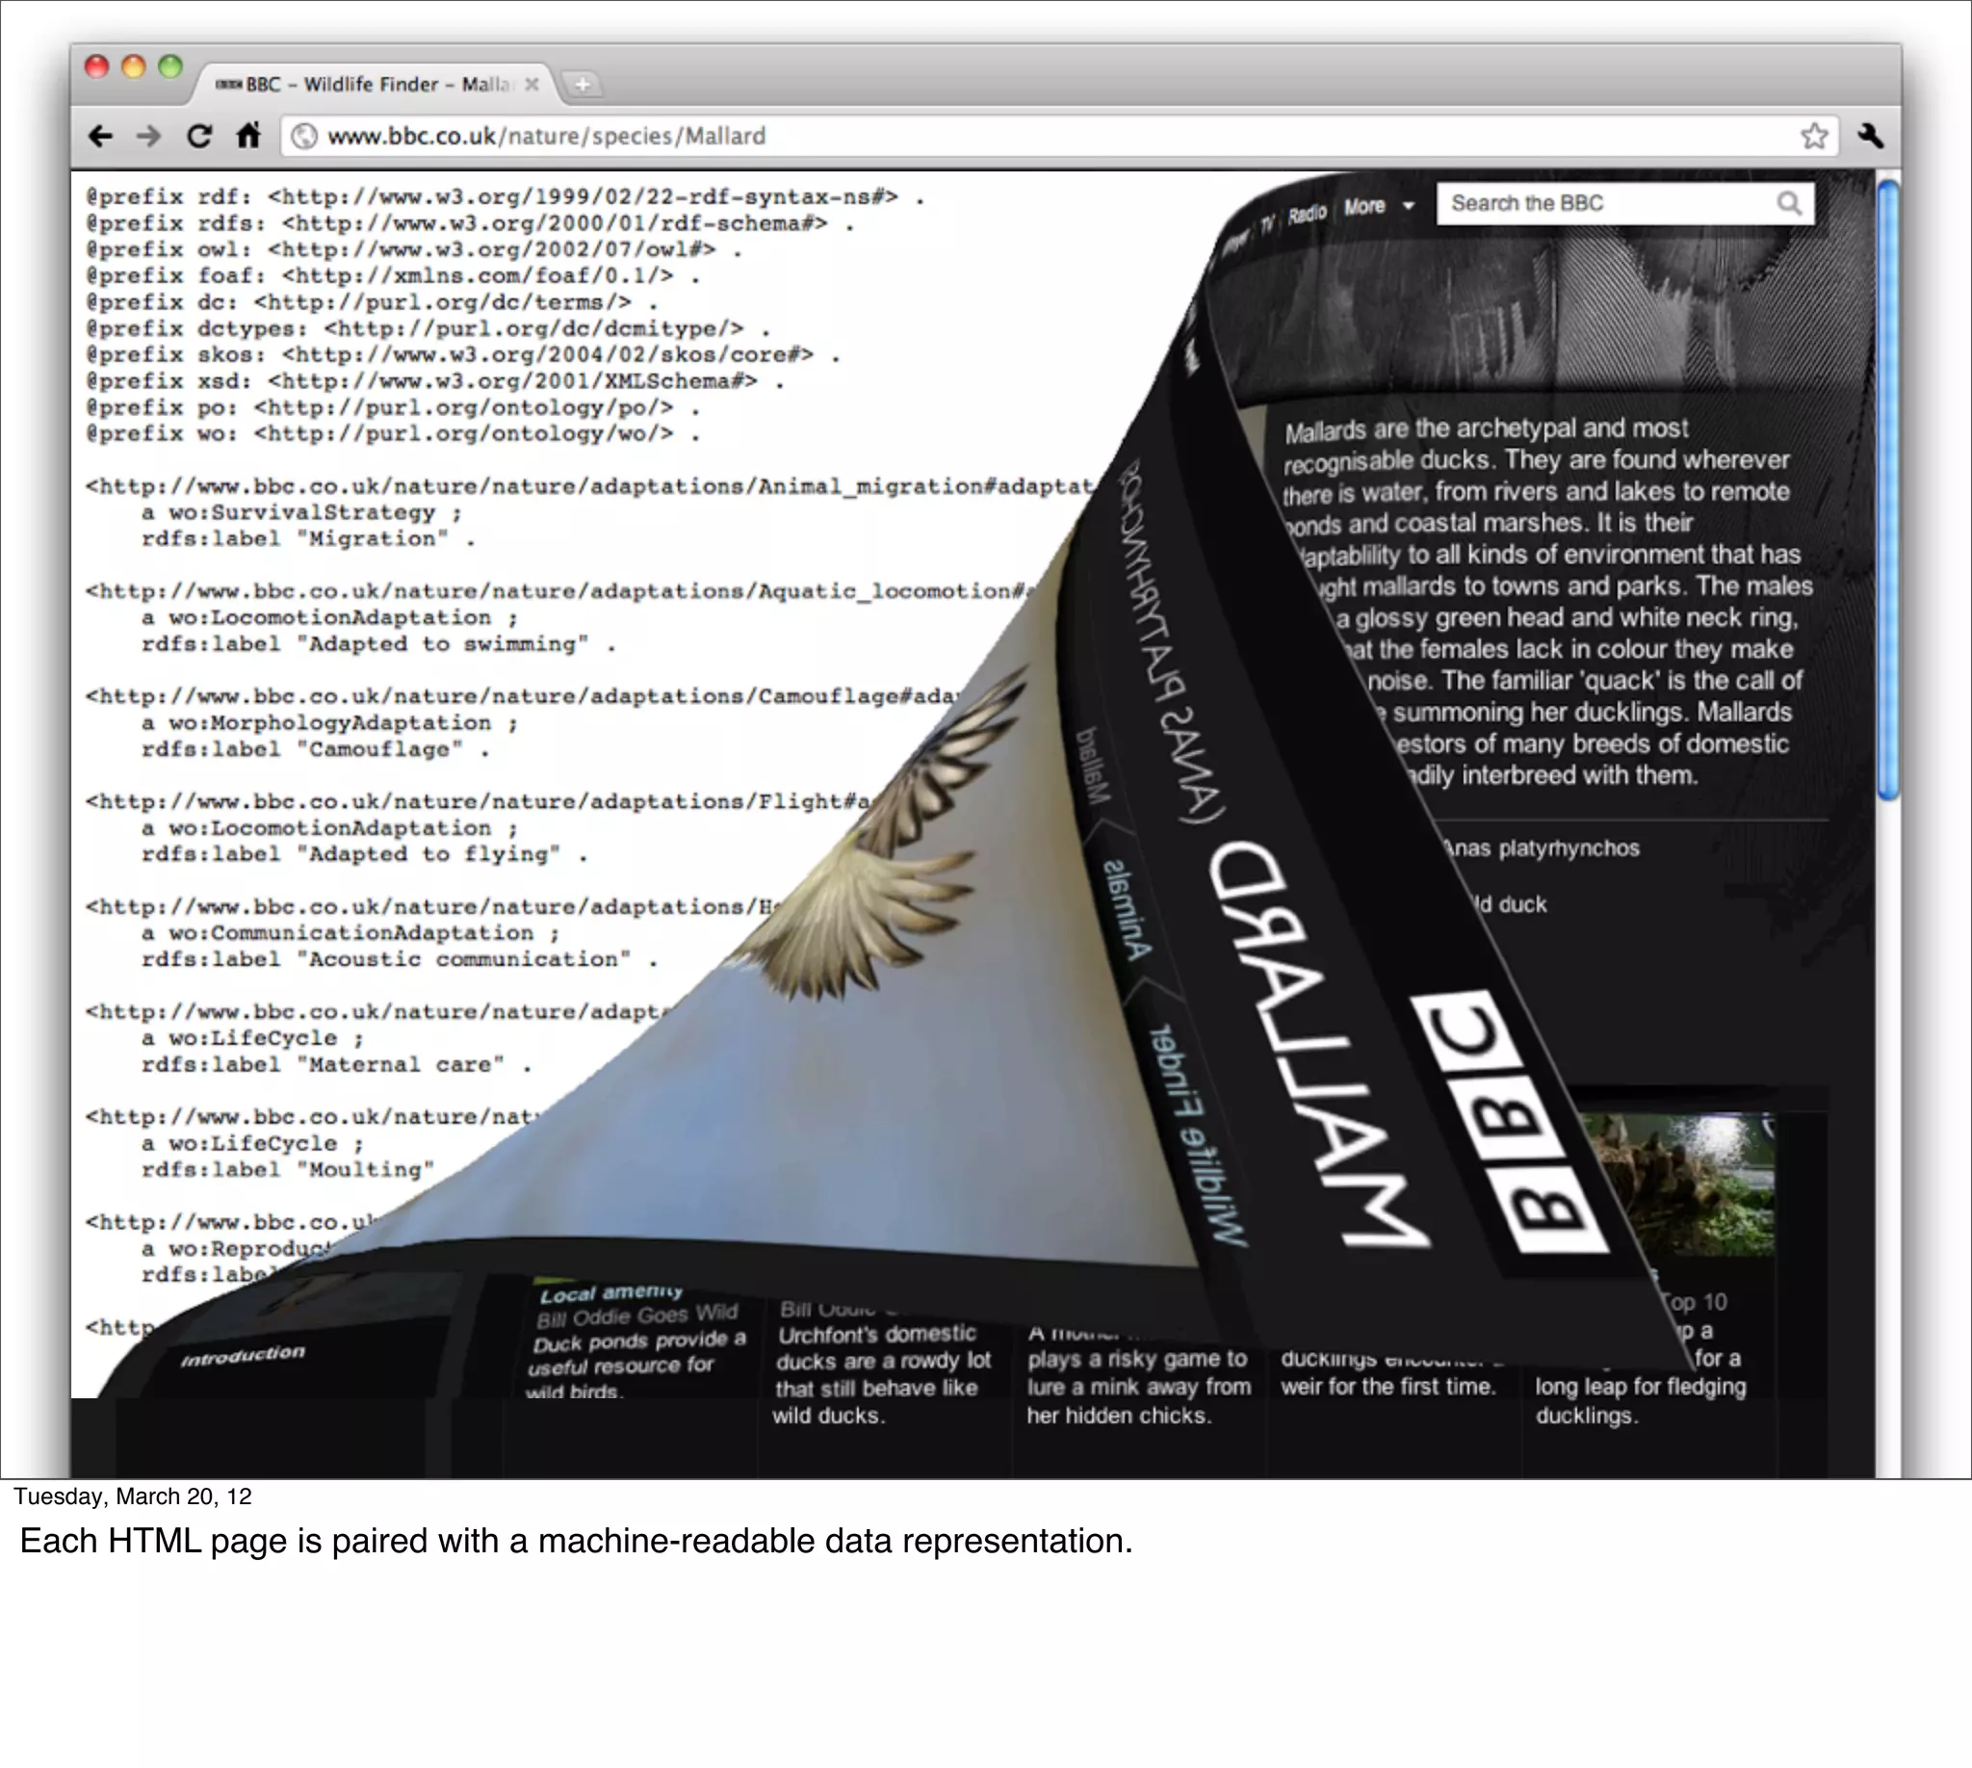Click the rdfs:label "Camouflage" line

316,749
